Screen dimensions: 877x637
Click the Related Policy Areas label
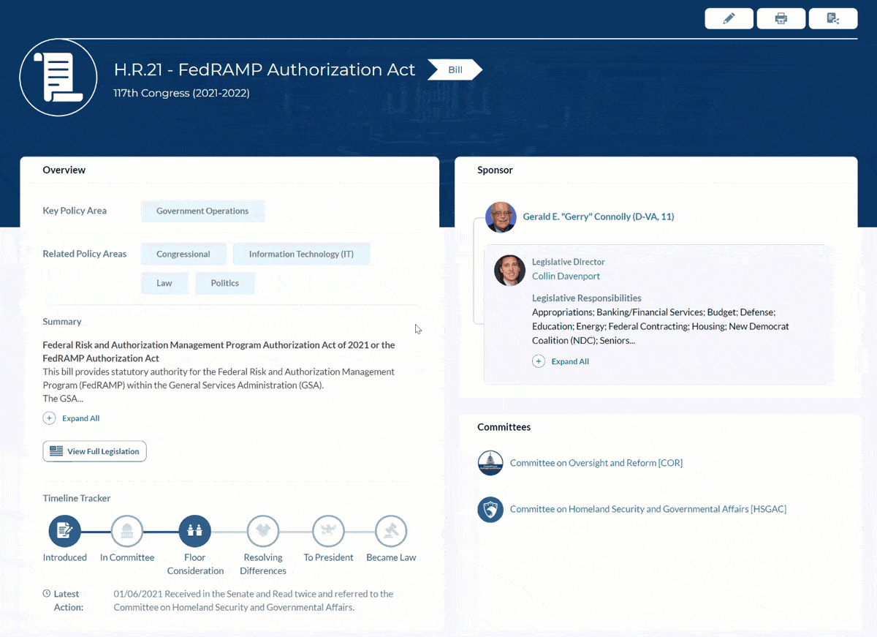(x=85, y=254)
